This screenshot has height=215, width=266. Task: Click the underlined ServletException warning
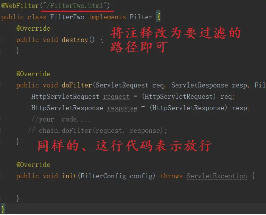point(217,176)
